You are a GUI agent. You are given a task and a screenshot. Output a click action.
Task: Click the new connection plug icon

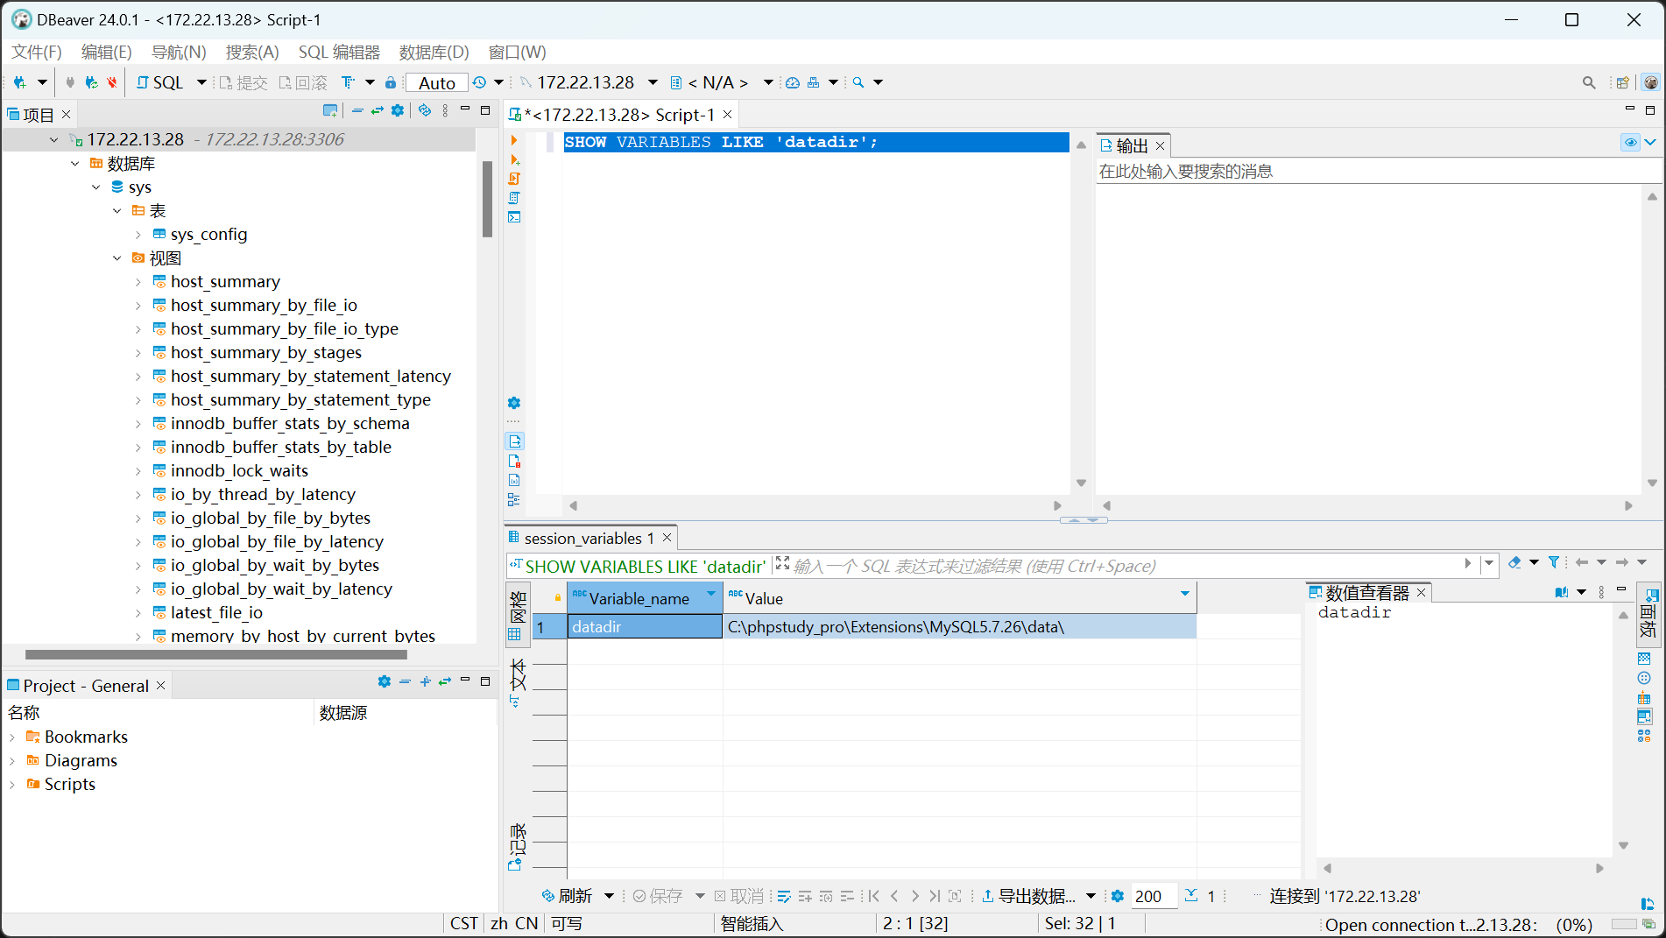20,82
